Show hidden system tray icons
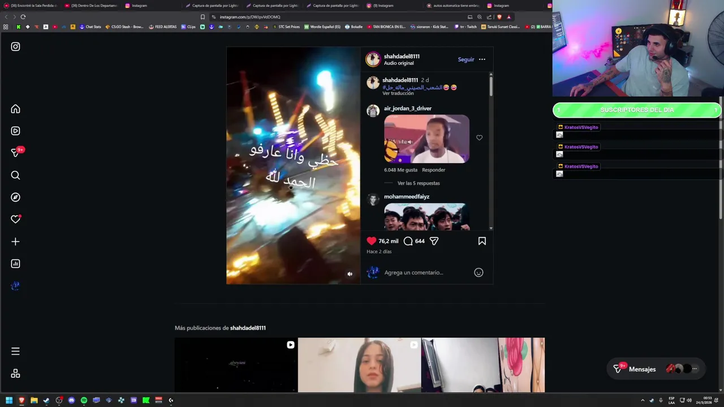 click(x=643, y=400)
